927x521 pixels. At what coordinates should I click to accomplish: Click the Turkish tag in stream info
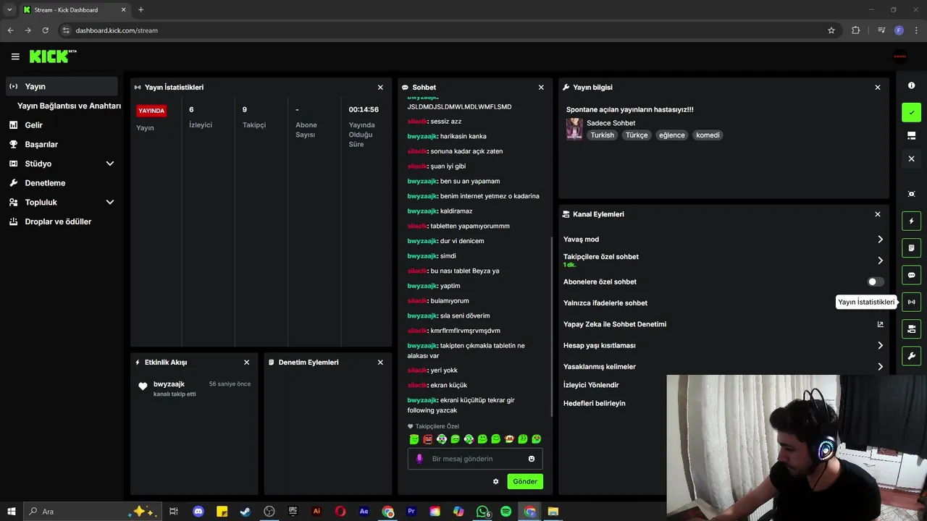coord(602,135)
